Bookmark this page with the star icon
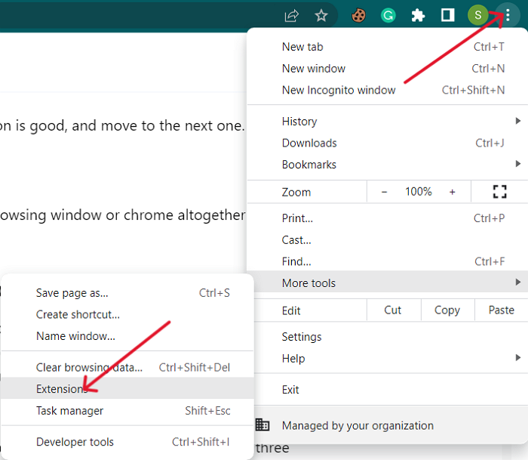The image size is (528, 460). coord(321,16)
